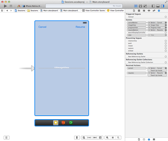
Task: Select the First Responder cube icon
Action: point(63,123)
